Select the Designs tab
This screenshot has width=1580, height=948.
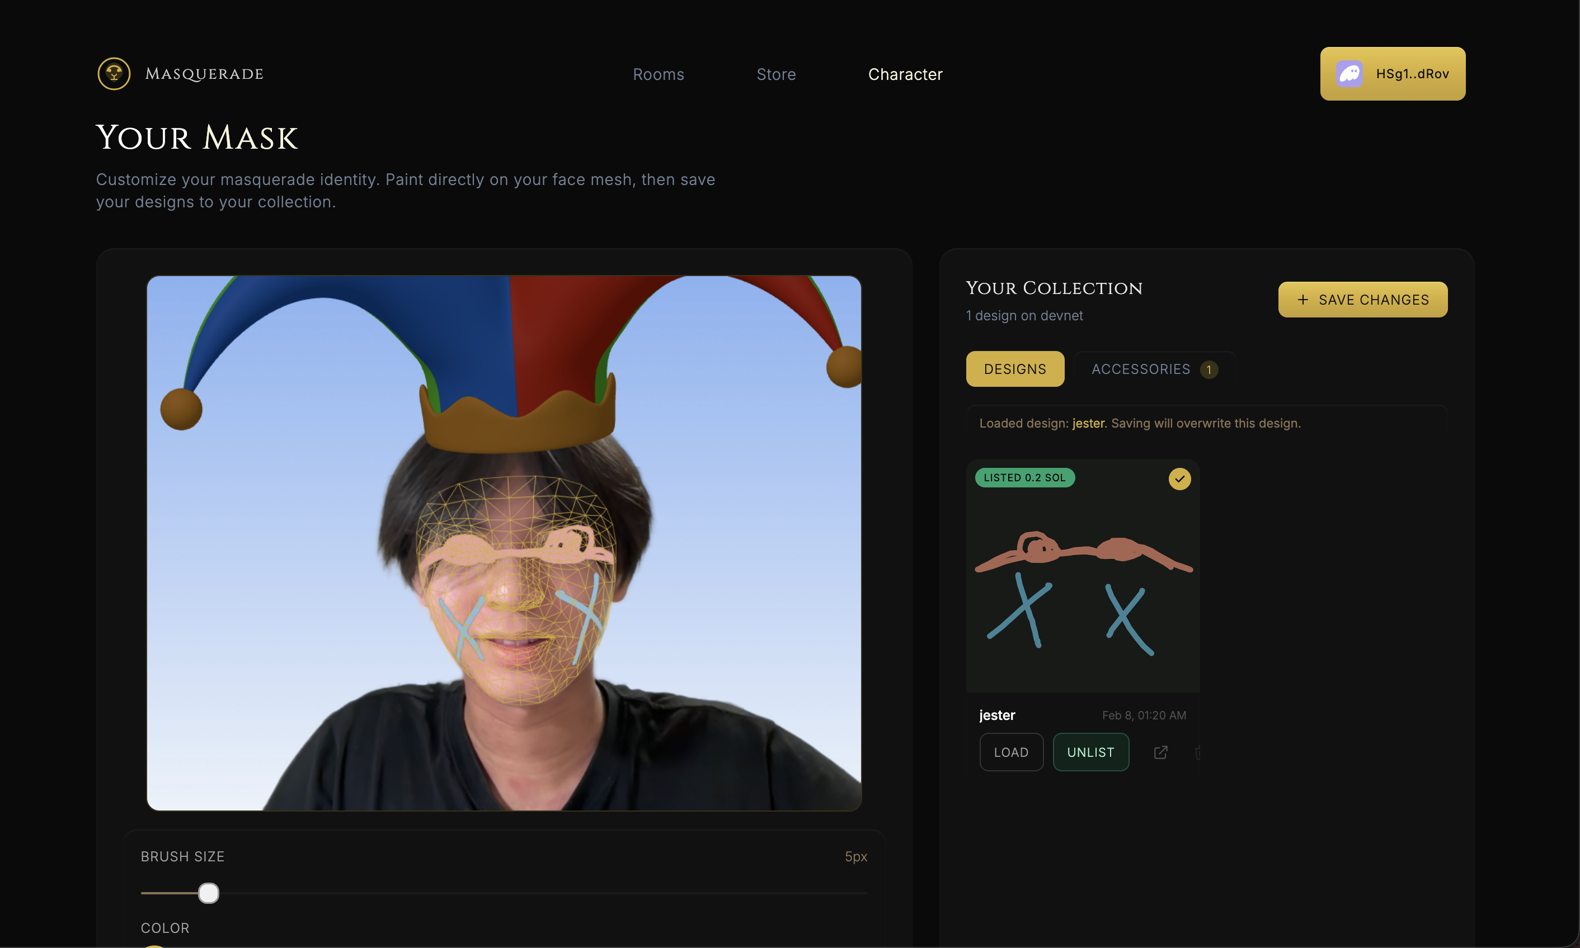click(1015, 369)
